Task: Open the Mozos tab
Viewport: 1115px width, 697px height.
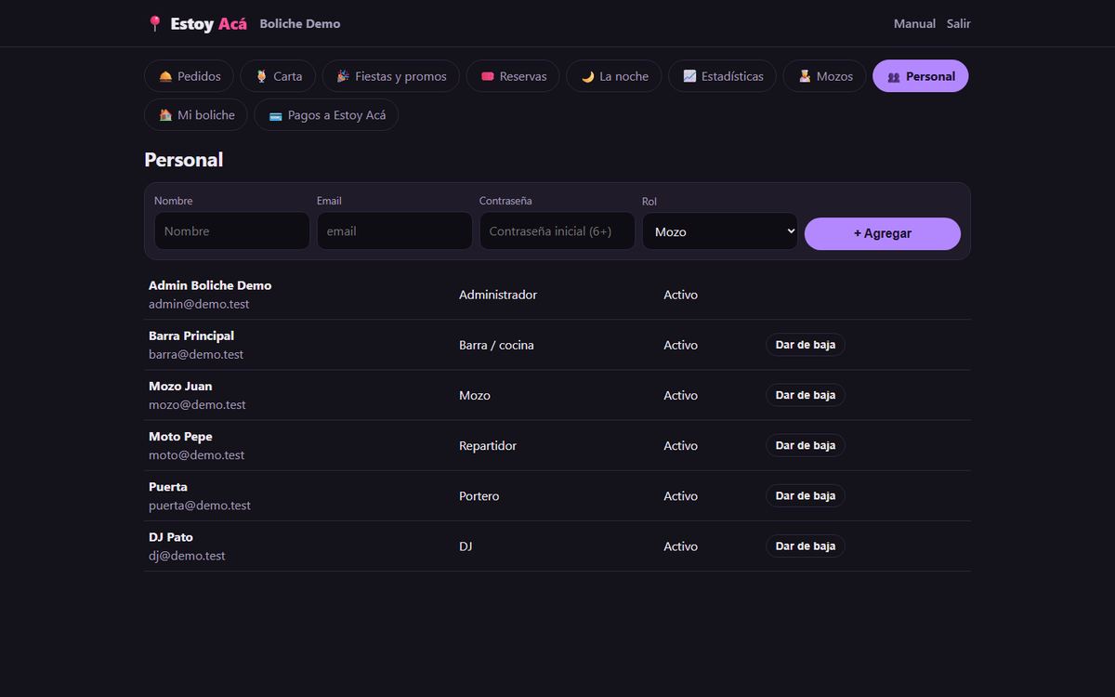Action: tap(825, 76)
